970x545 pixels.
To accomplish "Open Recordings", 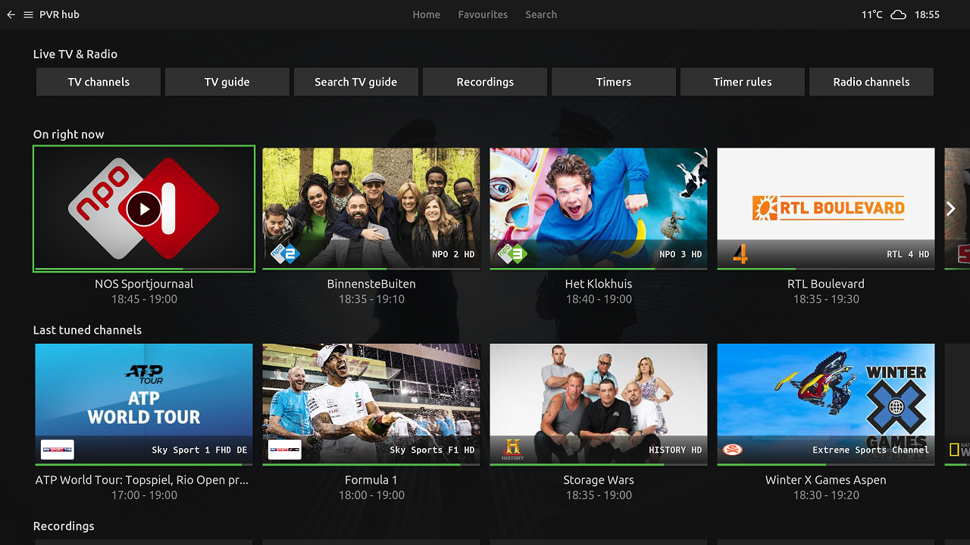I will tap(485, 82).
